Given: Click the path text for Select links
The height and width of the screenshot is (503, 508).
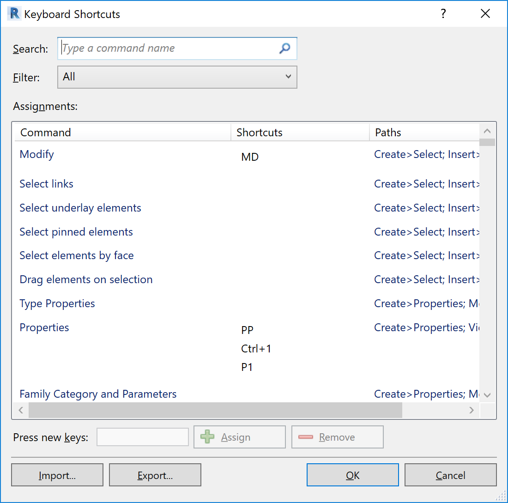Looking at the screenshot, I should [x=427, y=184].
